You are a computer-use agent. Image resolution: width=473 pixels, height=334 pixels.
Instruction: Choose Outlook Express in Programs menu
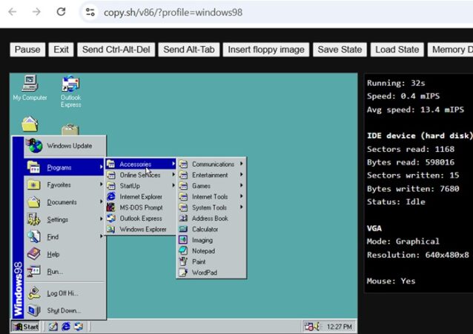click(141, 218)
